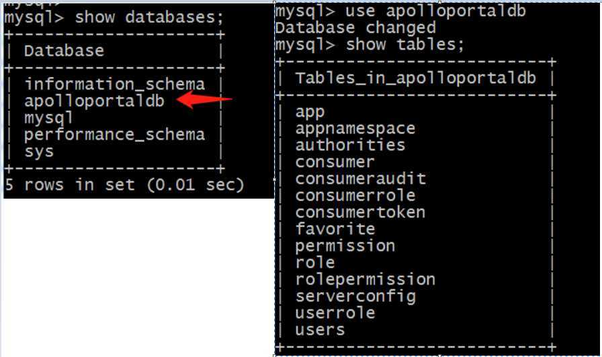Select the sys database entry
Viewport: 602px width, 357px height.
tap(39, 152)
